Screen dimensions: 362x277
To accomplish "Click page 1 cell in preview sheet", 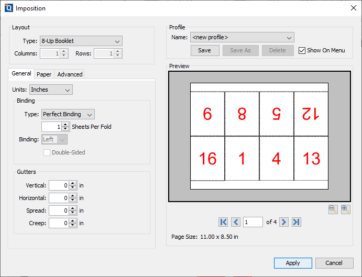I will point(242,158).
